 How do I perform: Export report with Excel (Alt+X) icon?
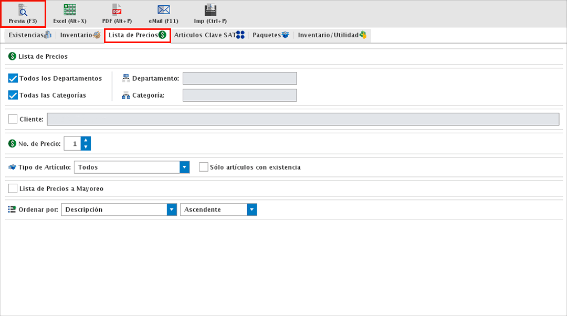69,10
